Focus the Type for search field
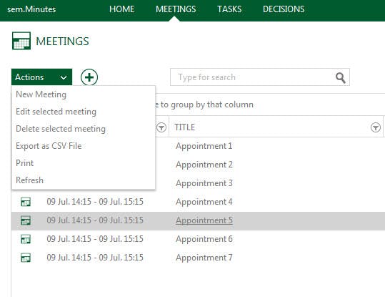This screenshot has height=297, width=385. point(260,77)
